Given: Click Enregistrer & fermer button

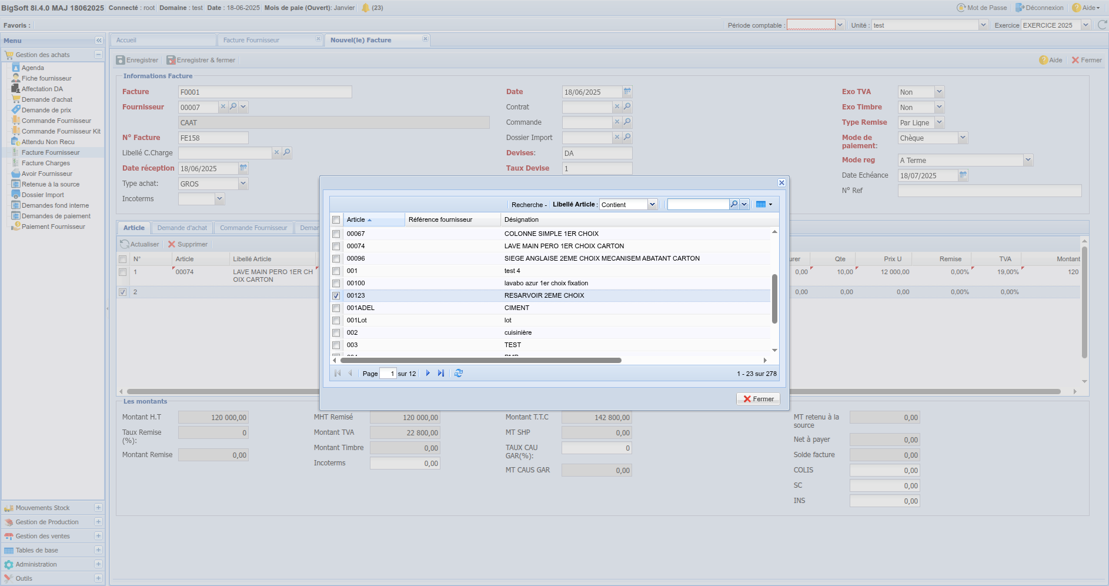Looking at the screenshot, I should click(201, 60).
